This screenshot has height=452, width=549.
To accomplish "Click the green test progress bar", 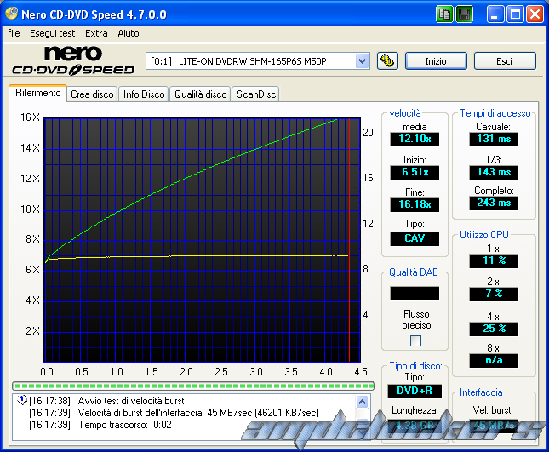I will 196,386.
